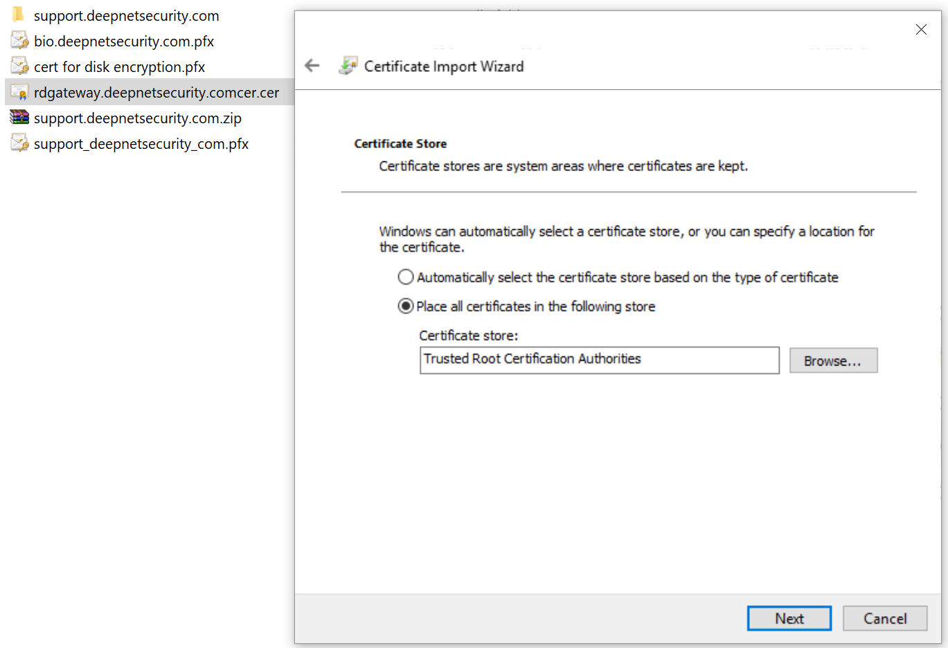Viewport: 948px width, 648px height.
Task: Close the Certificate Import Wizard window
Action: coord(921,29)
